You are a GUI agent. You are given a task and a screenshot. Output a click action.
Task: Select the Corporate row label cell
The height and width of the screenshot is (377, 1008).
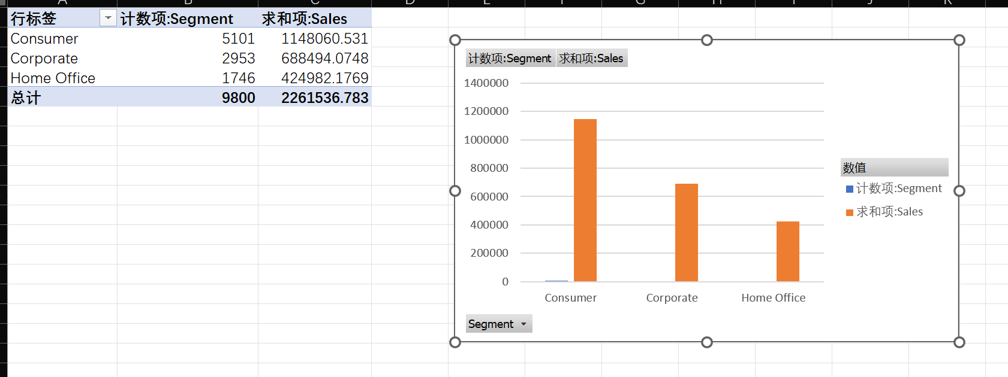tap(44, 59)
